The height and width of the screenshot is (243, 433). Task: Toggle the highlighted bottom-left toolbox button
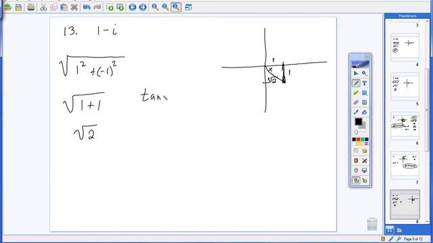pyautogui.click(x=356, y=180)
